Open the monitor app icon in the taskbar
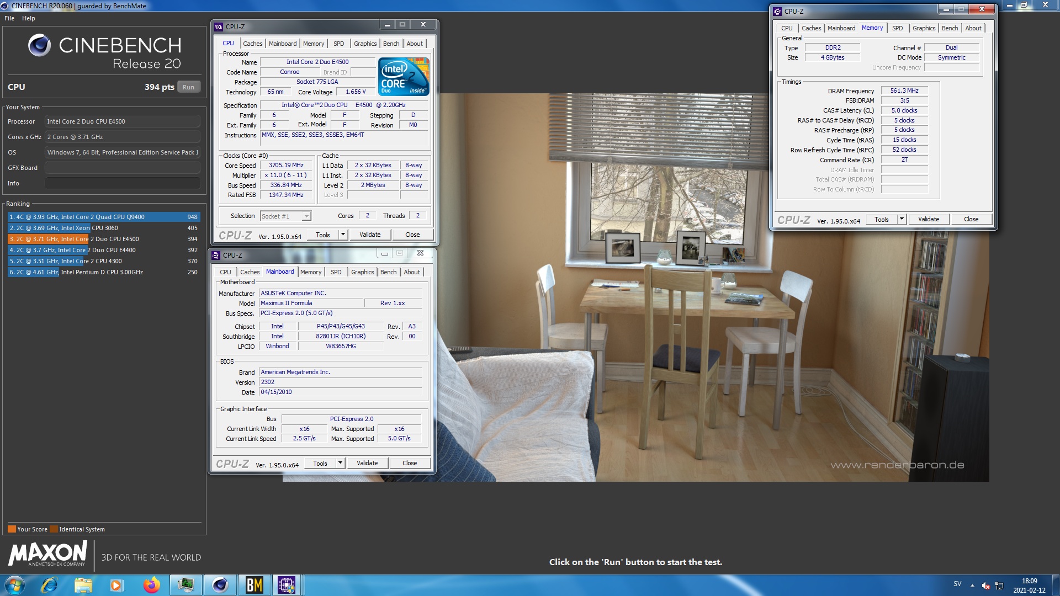The image size is (1060, 596). click(185, 585)
